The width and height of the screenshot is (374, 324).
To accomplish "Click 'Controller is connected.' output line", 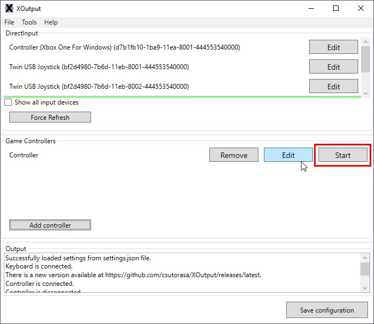I will click(x=40, y=284).
